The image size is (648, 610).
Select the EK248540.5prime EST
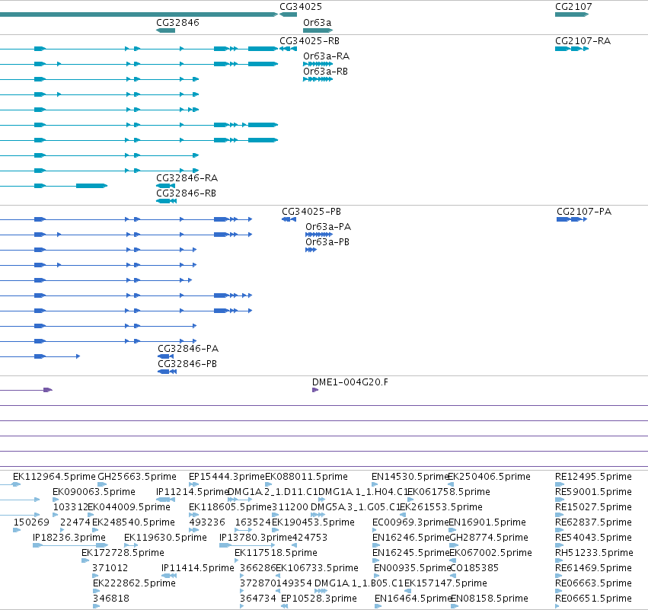coord(95,530)
